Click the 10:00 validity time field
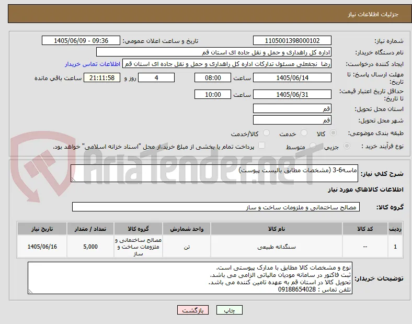412x324 pixels. 213,94
